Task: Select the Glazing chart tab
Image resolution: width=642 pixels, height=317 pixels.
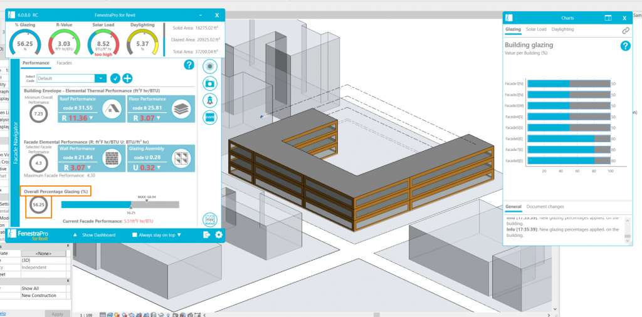Action: click(x=513, y=29)
